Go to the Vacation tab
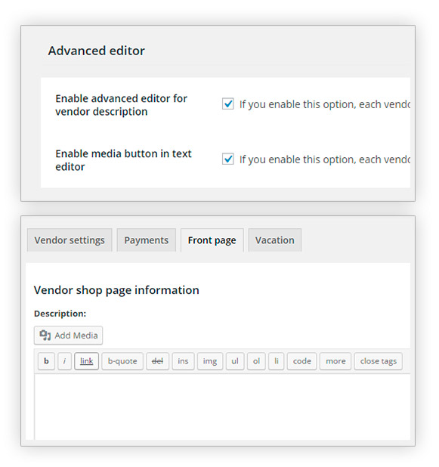439x467 pixels. [274, 240]
